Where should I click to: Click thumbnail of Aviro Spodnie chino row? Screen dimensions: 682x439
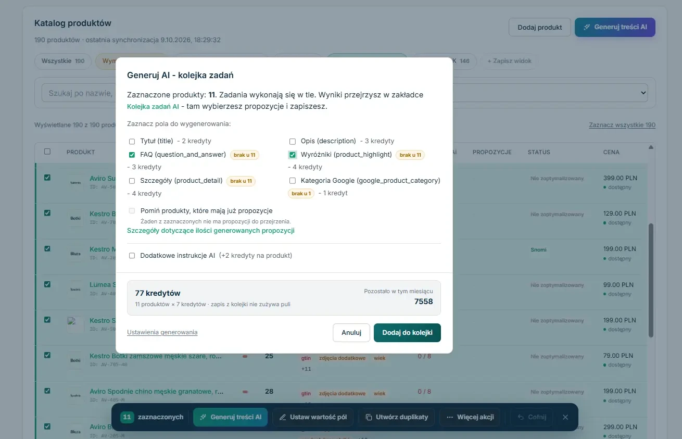pos(75,395)
